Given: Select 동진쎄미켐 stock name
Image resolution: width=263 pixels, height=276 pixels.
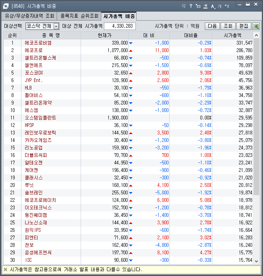Looking at the screenshot, I should [x=36, y=215].
